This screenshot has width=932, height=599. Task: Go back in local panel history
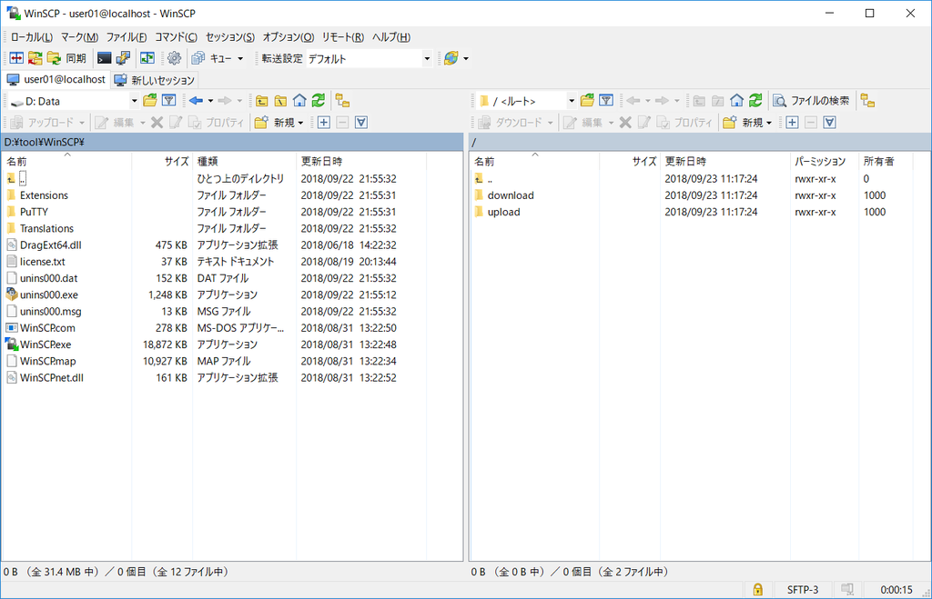197,100
